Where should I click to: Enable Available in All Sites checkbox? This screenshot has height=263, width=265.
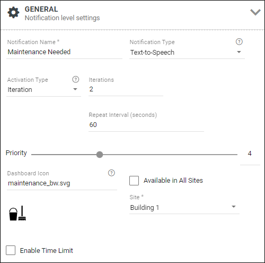pyautogui.click(x=134, y=181)
